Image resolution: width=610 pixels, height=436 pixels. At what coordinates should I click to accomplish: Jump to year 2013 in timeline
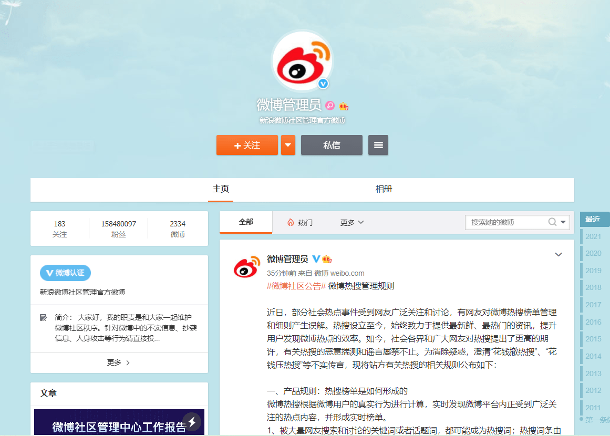pyautogui.click(x=593, y=373)
